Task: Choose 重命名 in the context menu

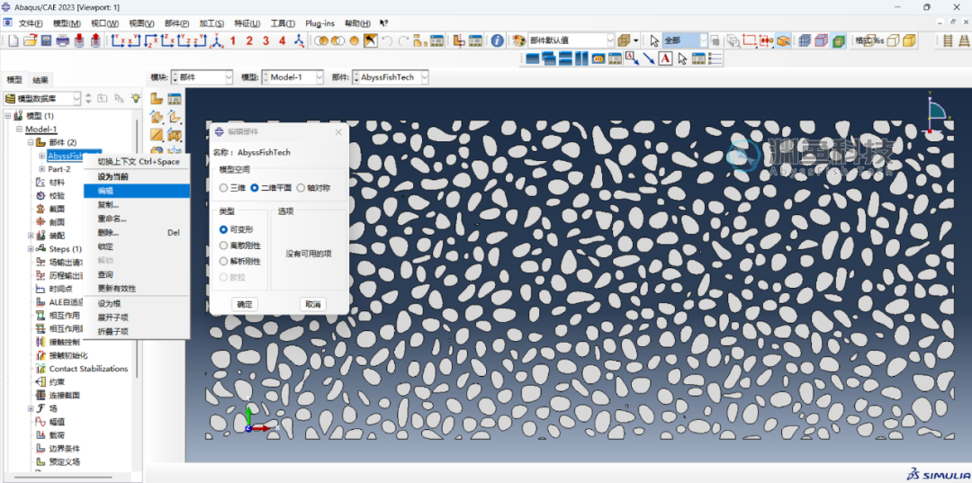Action: [112, 219]
